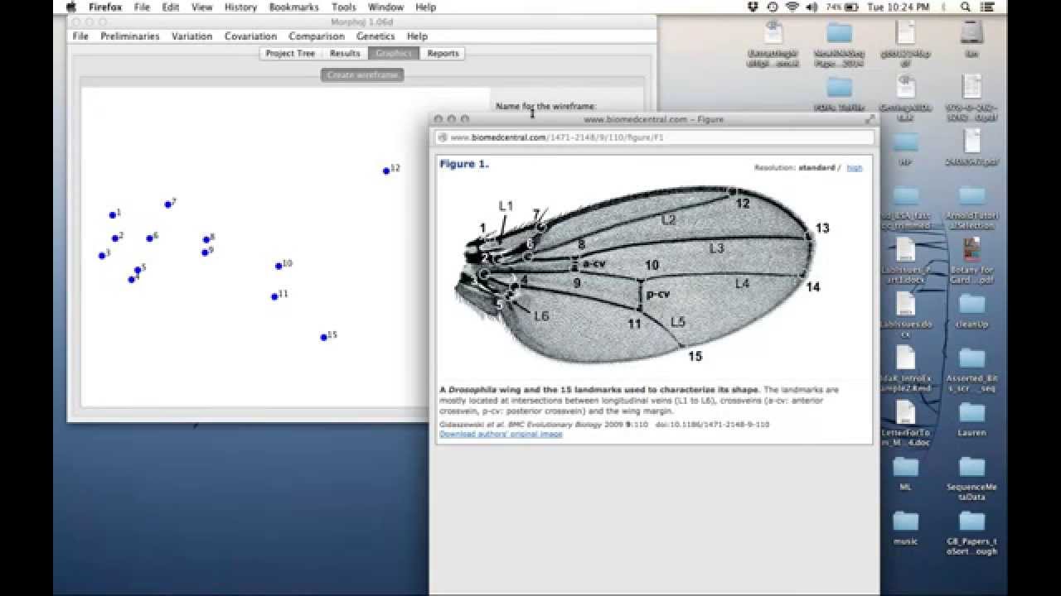Viewport: 1061px width, 596px height.
Task: Open MorphoJ Help menu
Action: (417, 36)
